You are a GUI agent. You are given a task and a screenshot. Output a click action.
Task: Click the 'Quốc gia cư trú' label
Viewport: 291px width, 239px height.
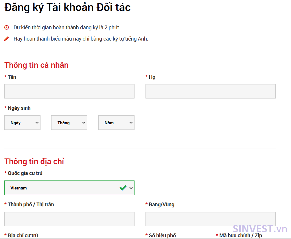[x=25, y=173]
